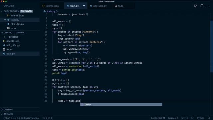Select Python interpreter in status bar
Screen dimensions: 213x120
(21, 118)
